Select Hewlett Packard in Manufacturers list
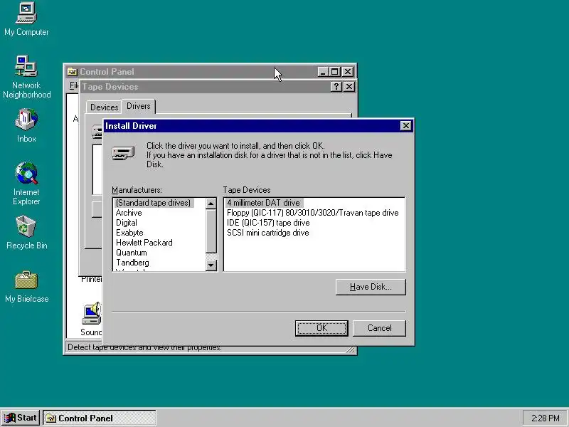The image size is (569, 427). tap(144, 243)
